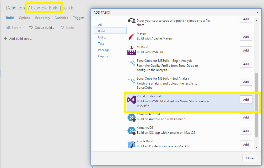Image resolution: width=264 pixels, height=168 pixels.
Task: Click the Xamarin.Android task icon
Action: (131, 117)
